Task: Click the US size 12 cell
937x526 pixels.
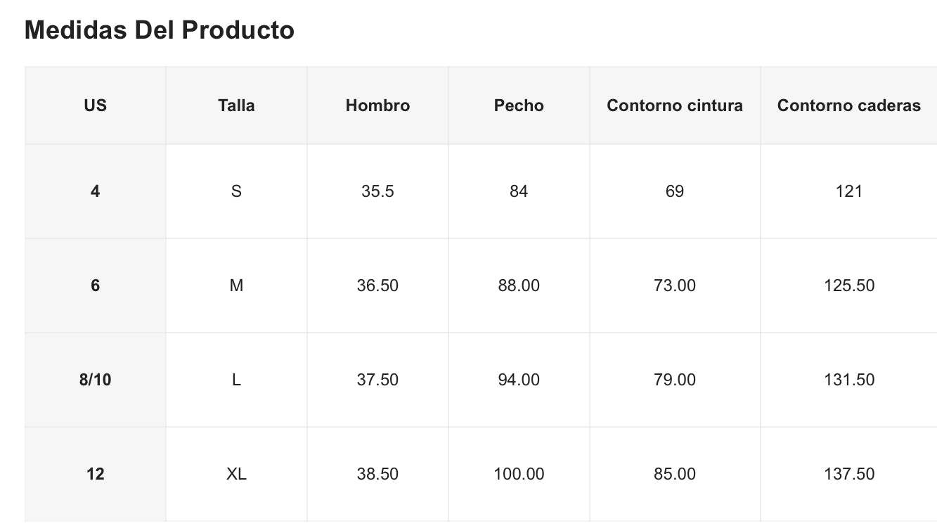Action: 95,474
